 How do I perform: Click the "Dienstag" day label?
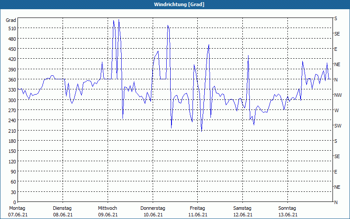pos(62,208)
